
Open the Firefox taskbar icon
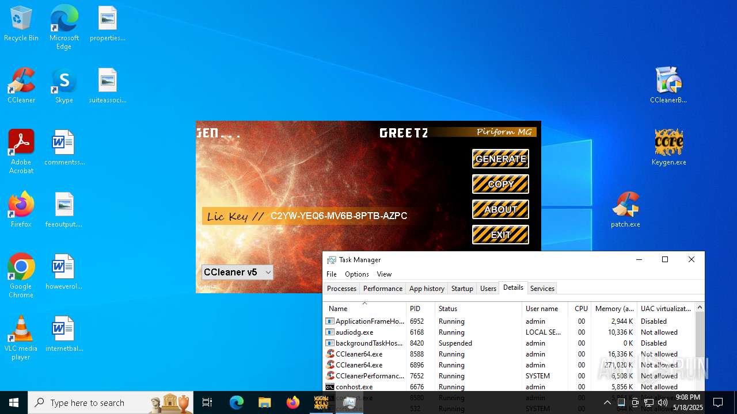(x=293, y=402)
